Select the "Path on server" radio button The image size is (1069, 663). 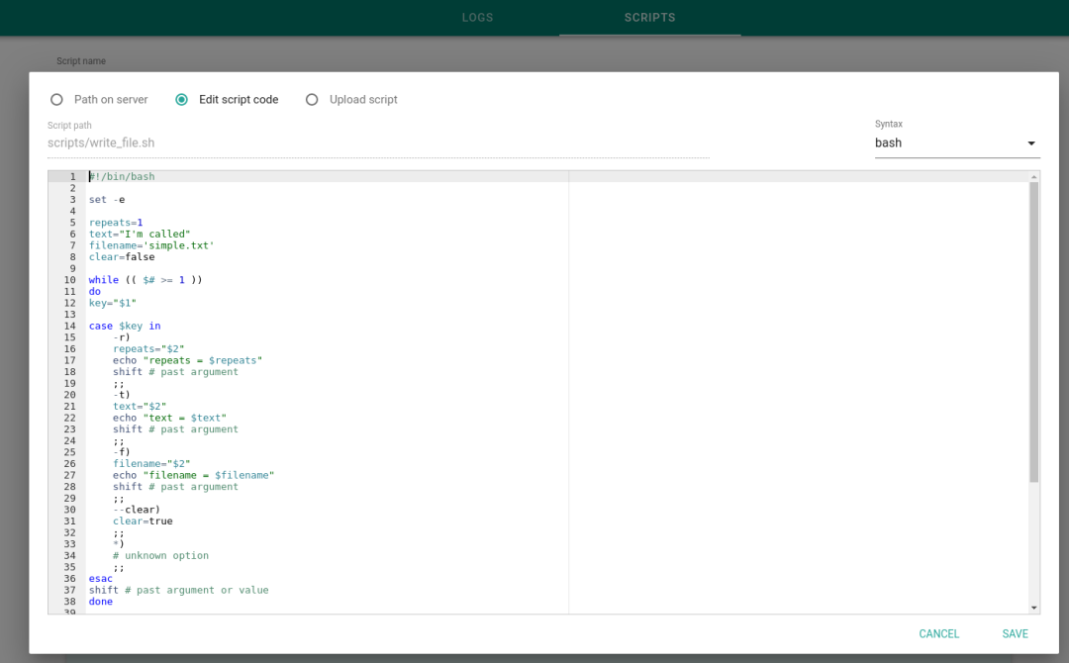(56, 100)
